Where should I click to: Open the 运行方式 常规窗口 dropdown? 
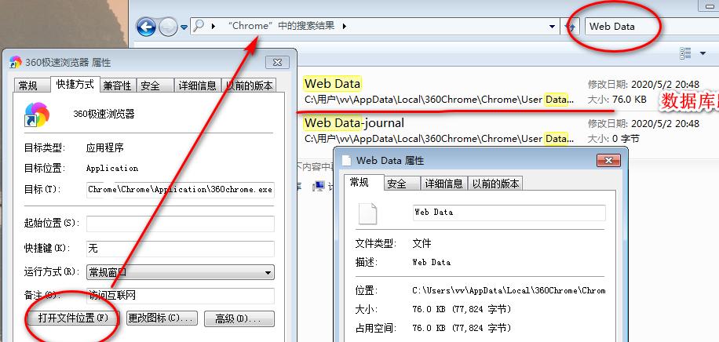coord(181,272)
